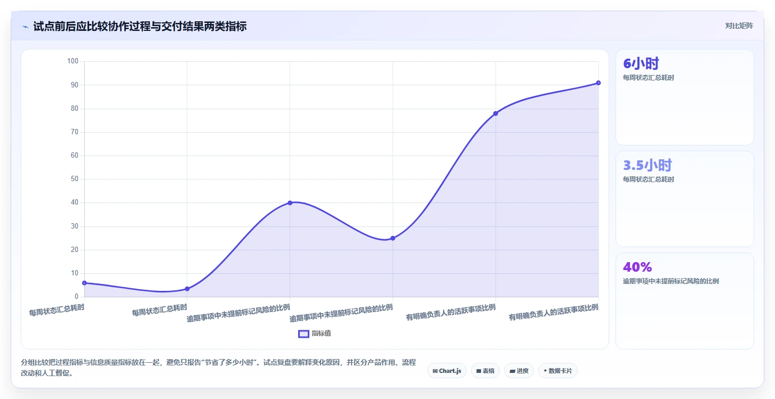
Task: Click the y-axis tick label 10
Action: pyautogui.click(x=75, y=273)
